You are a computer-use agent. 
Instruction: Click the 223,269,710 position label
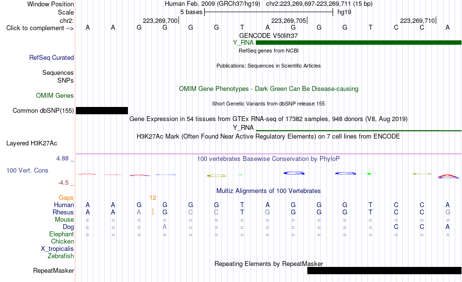pos(418,20)
